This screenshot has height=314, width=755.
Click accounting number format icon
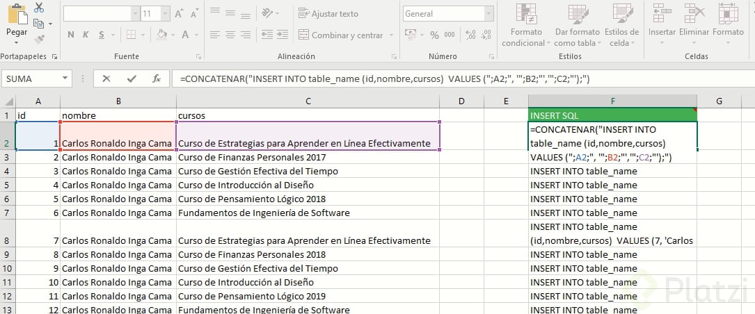411,35
